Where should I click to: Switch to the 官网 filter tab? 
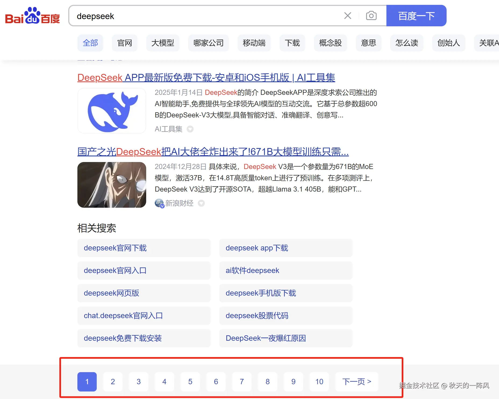click(125, 43)
